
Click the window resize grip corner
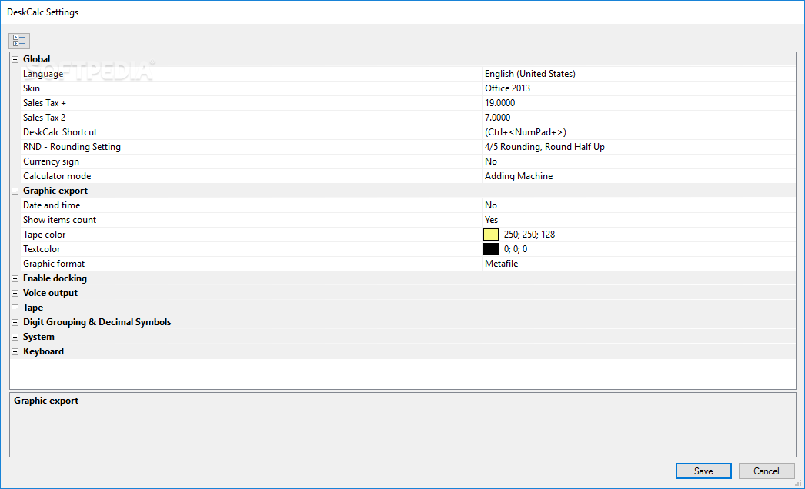click(798, 483)
